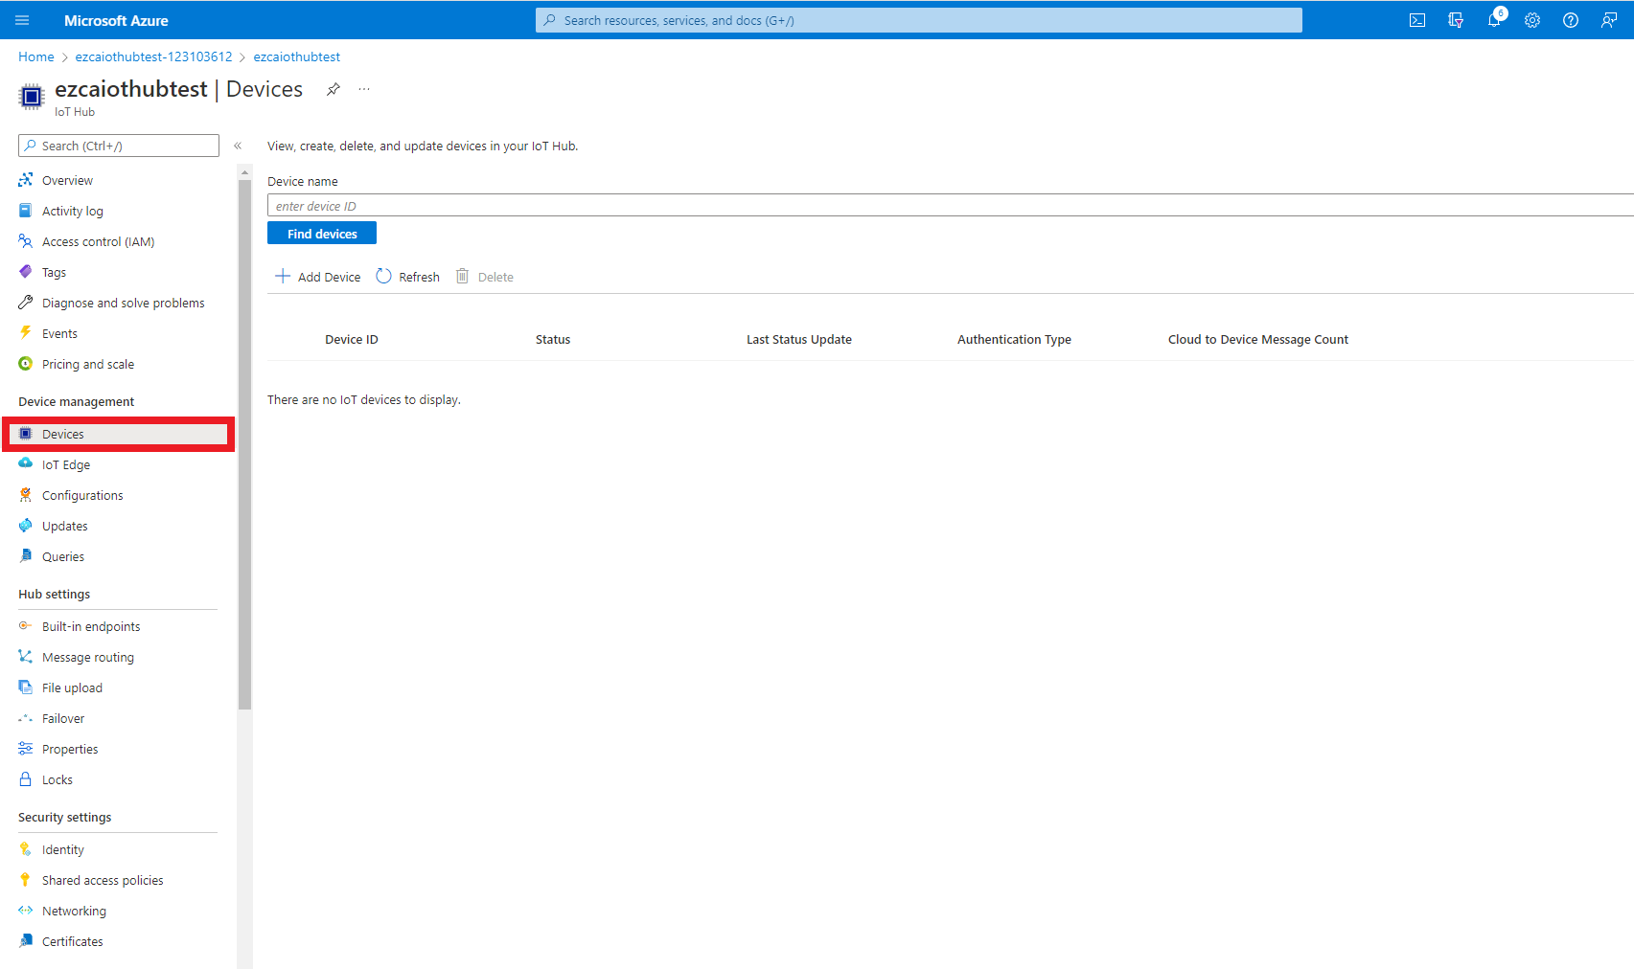Image resolution: width=1634 pixels, height=969 pixels.
Task: Collapse the left navigation menu chevron
Action: tap(238, 146)
